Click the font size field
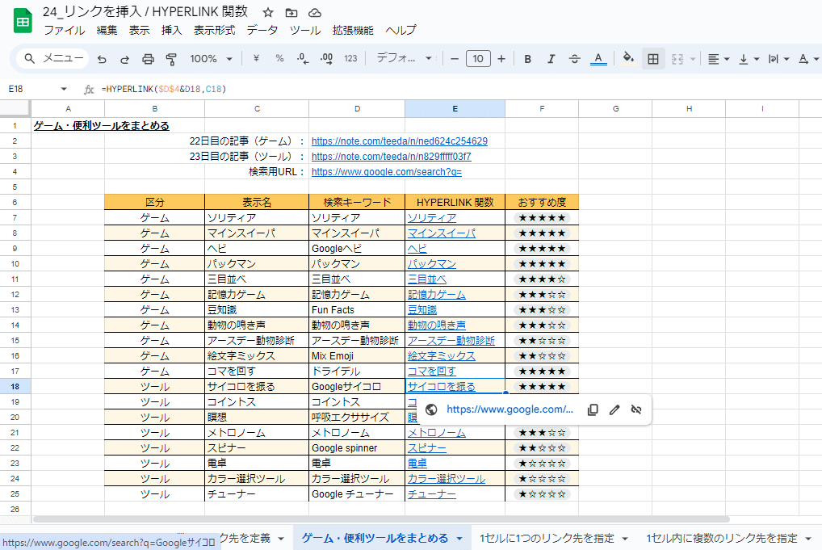This screenshot has width=822, height=550. coord(477,59)
